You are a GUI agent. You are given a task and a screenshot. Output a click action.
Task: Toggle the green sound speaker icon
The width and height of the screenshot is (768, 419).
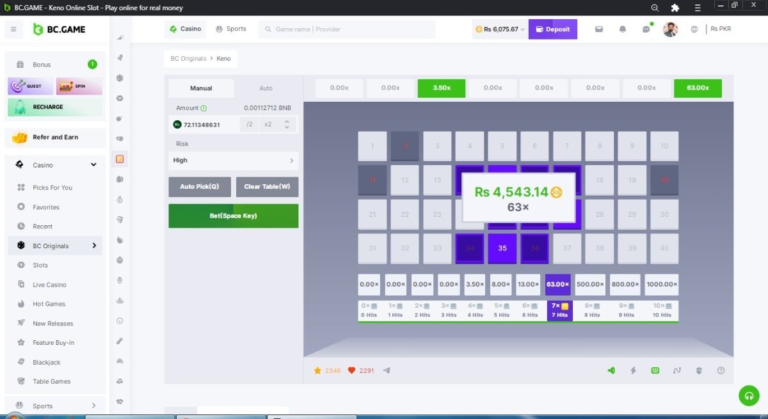click(x=611, y=370)
